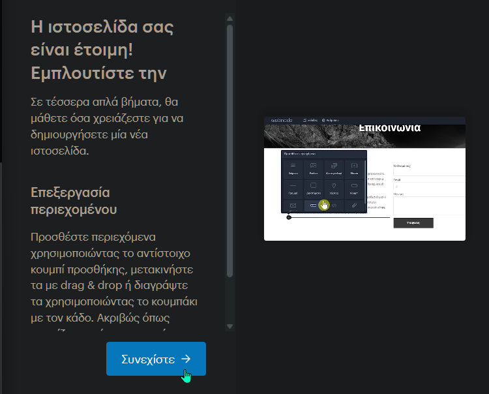Viewport: 489px width, 394px height.
Task: Click the text lines icon in preview panel
Action: pyautogui.click(x=293, y=167)
